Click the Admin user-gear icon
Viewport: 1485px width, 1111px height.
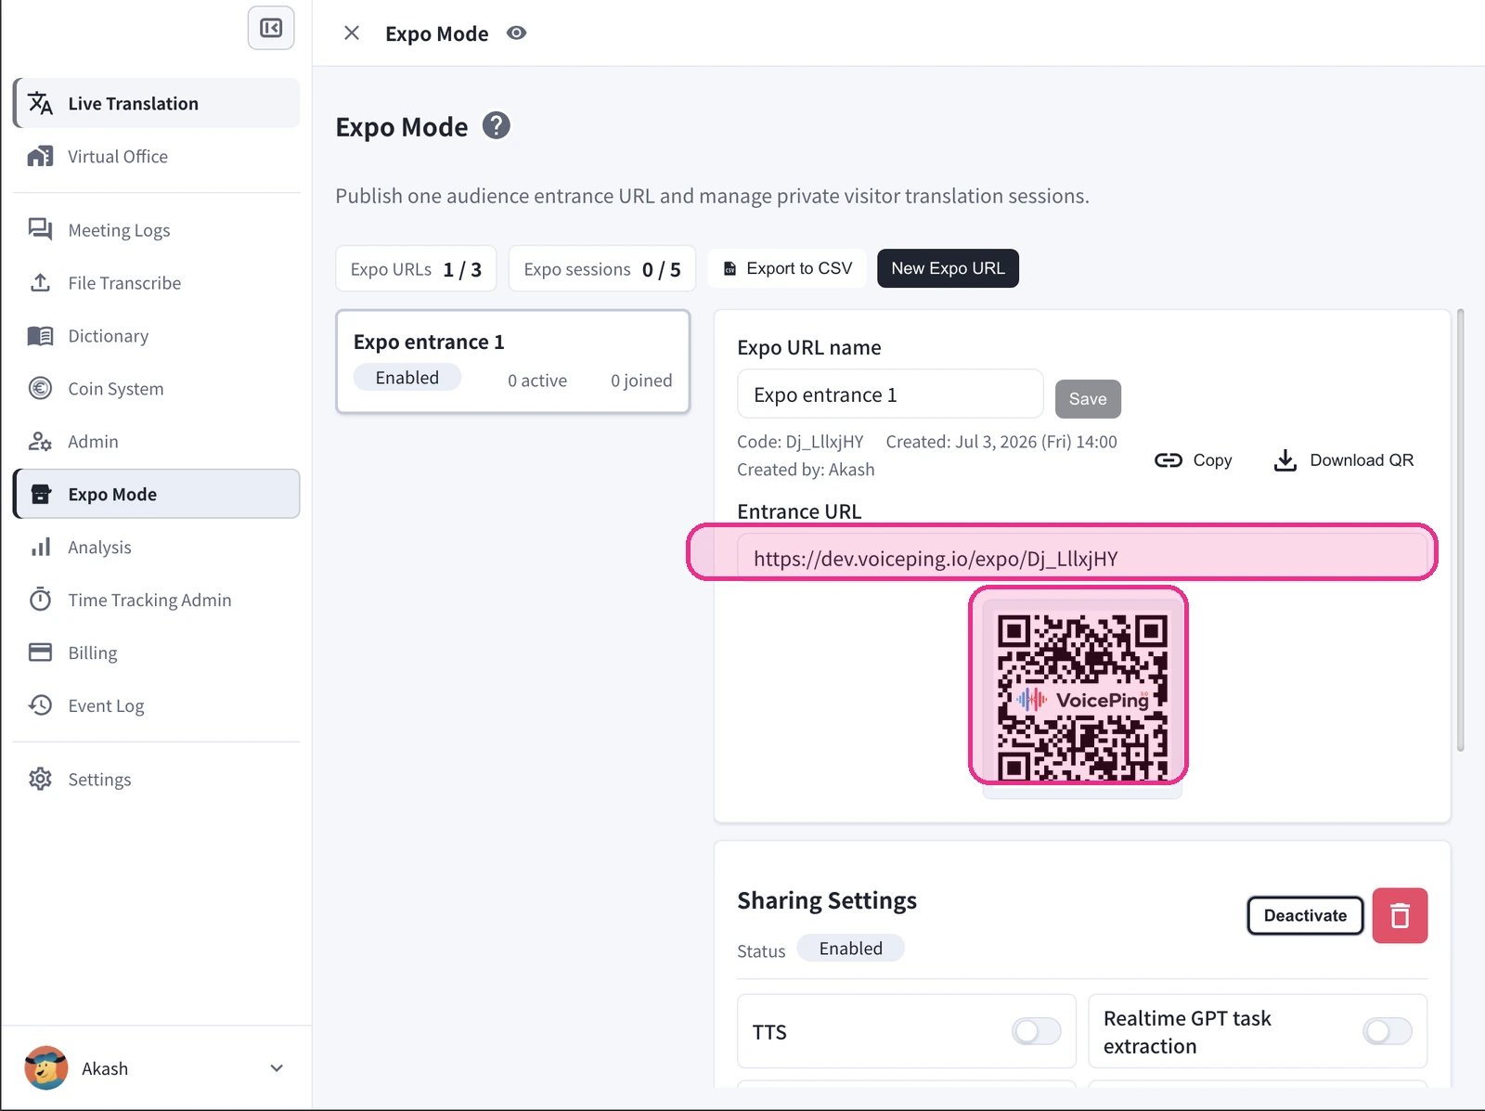point(40,441)
